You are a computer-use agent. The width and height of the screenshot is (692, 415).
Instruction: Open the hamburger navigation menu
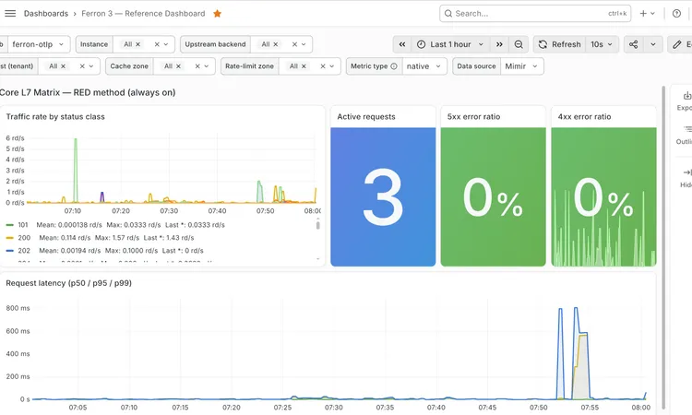point(10,14)
